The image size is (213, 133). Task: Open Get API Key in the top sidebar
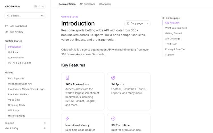17,32
